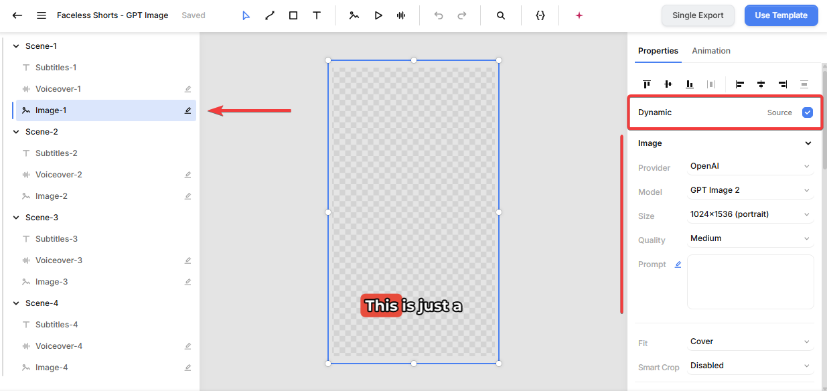Undo the last action
This screenshot has height=391, width=827.
[x=439, y=15]
